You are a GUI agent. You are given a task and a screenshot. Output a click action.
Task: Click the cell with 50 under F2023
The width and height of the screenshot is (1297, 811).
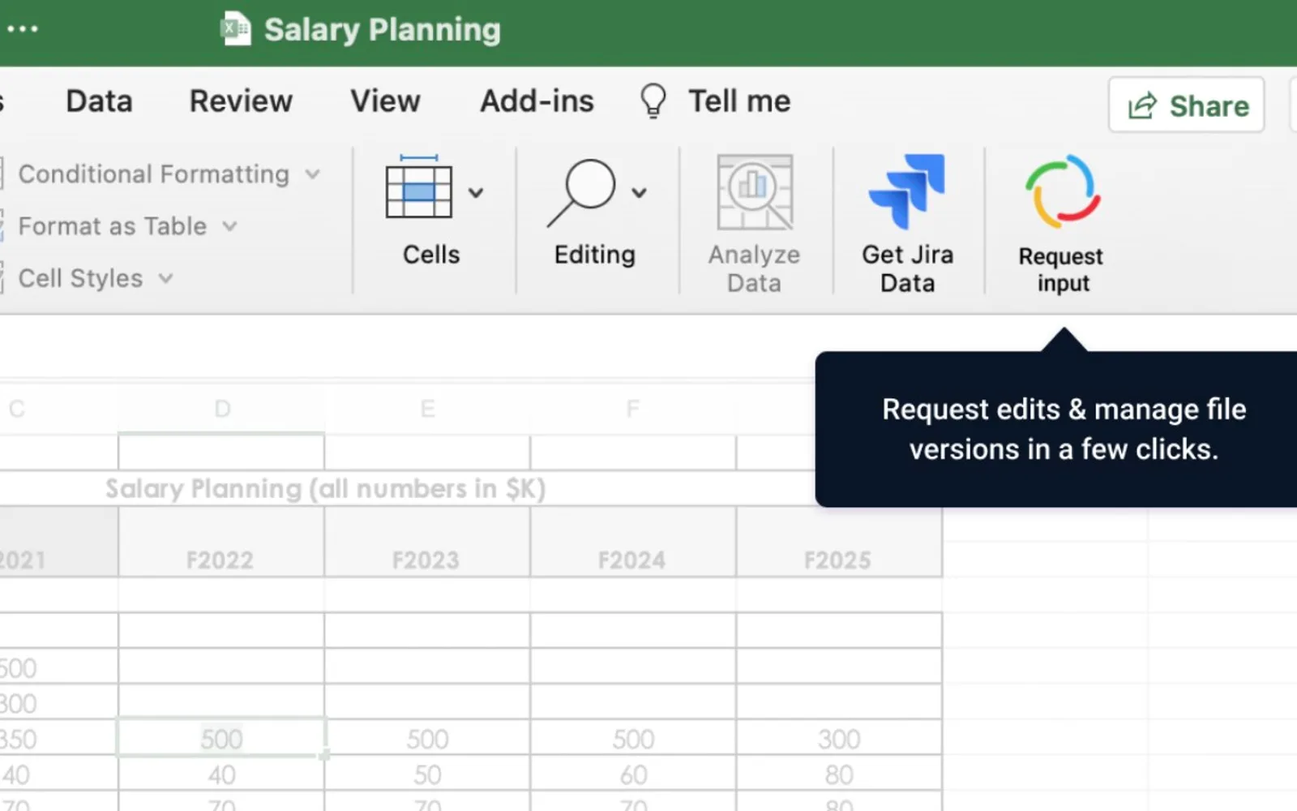click(427, 774)
